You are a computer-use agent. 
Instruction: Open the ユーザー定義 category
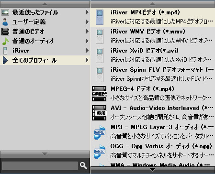click(x=45, y=22)
